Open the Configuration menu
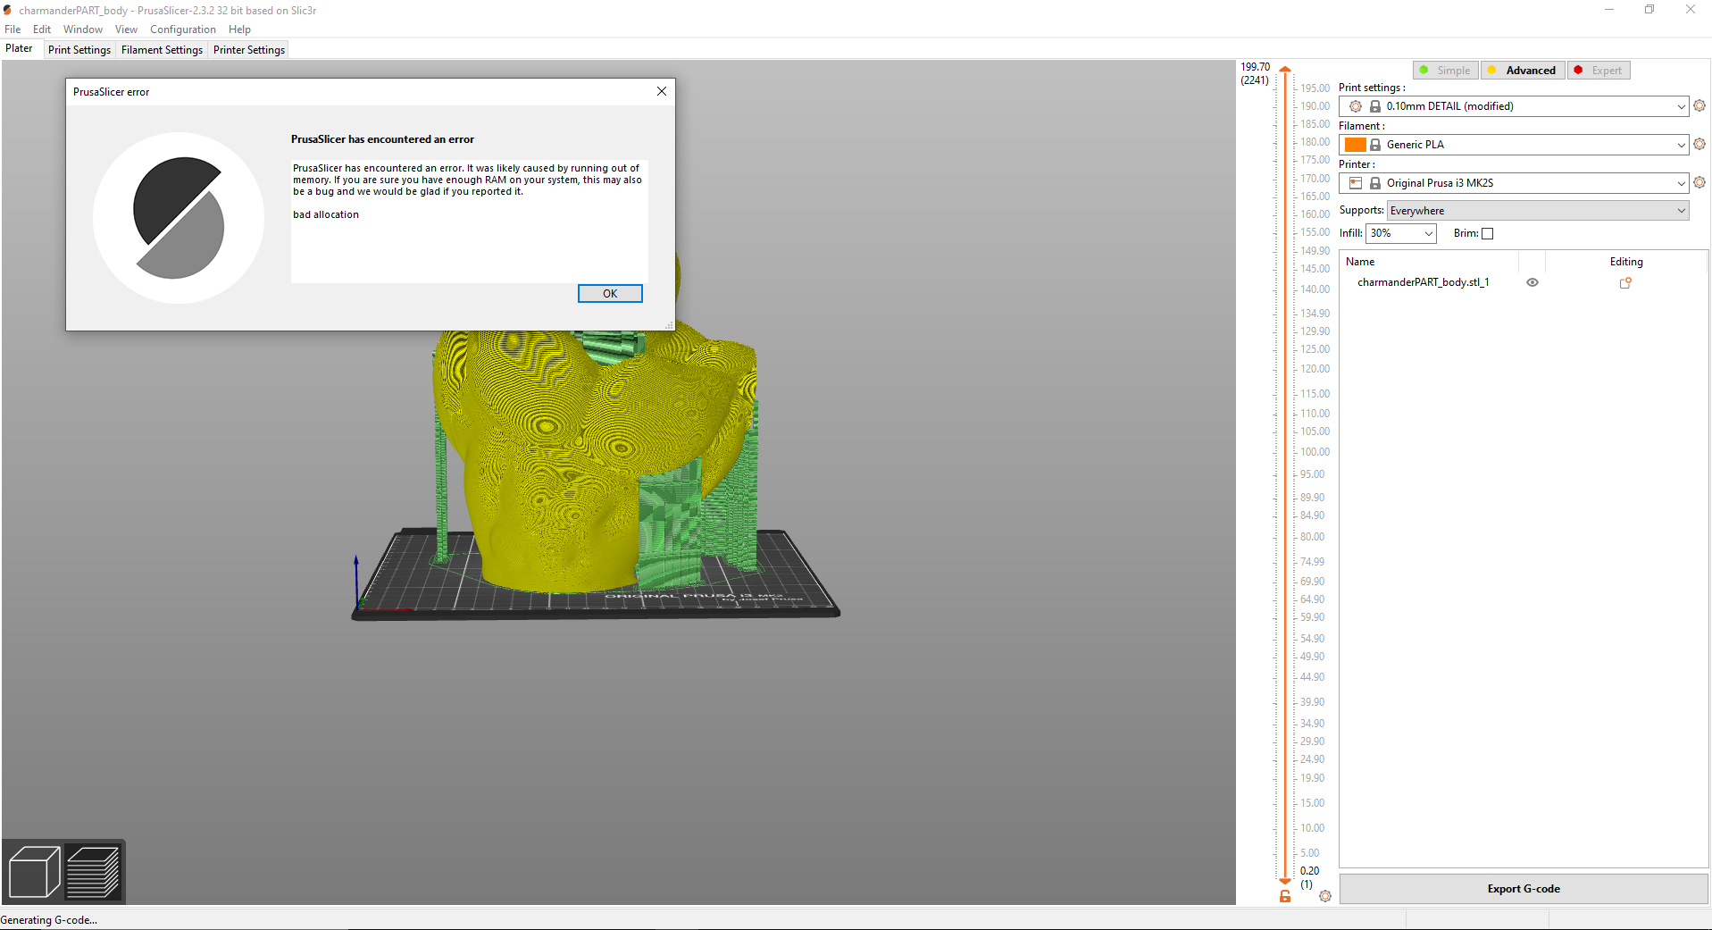1712x930 pixels. [x=182, y=29]
